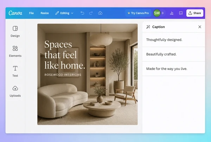
Task: Select caption 'Thoughtfully designed.'
Action: [x=174, y=40]
